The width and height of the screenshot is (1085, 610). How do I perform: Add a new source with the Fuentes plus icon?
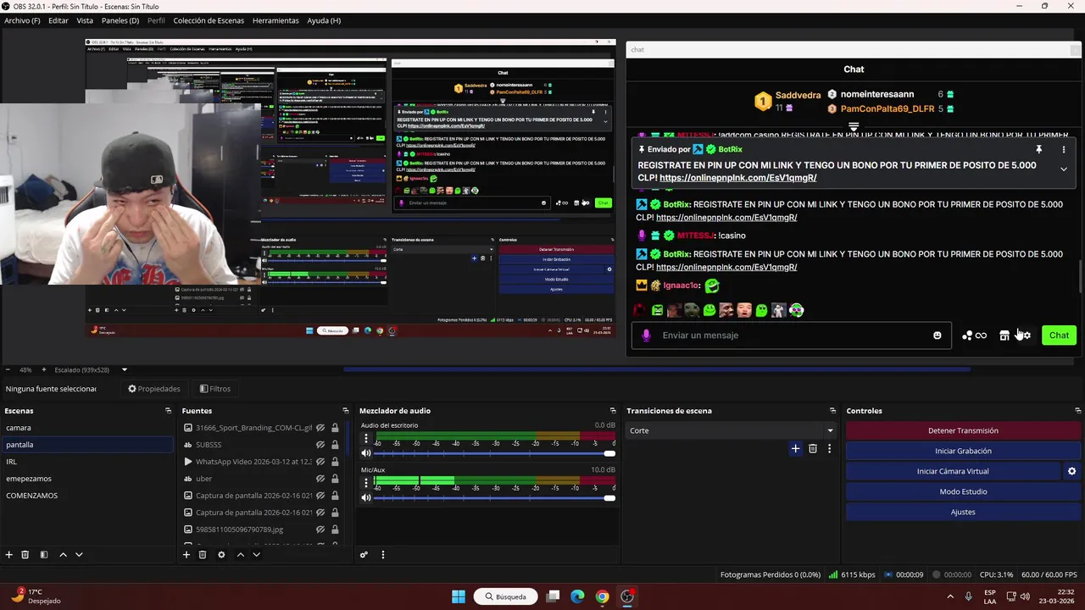(186, 555)
